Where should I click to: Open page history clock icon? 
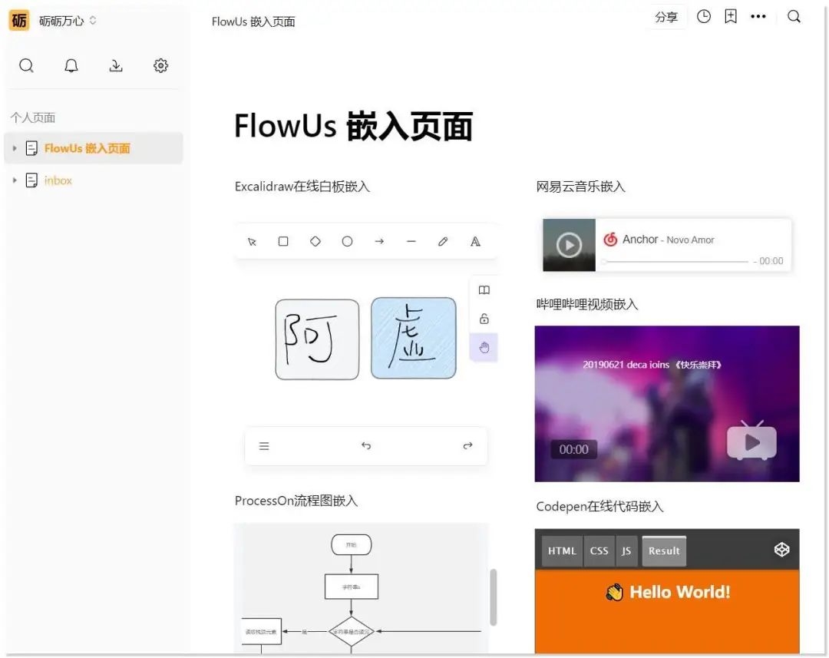click(704, 17)
